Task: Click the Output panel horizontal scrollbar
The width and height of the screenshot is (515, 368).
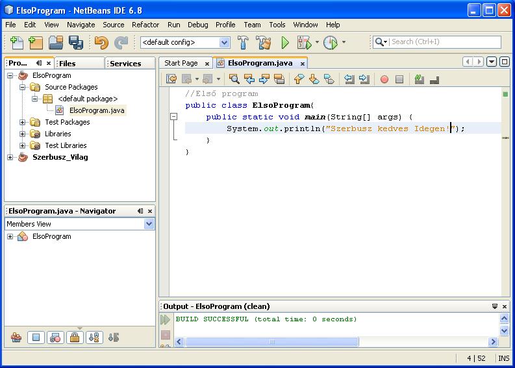Action: pos(273,341)
